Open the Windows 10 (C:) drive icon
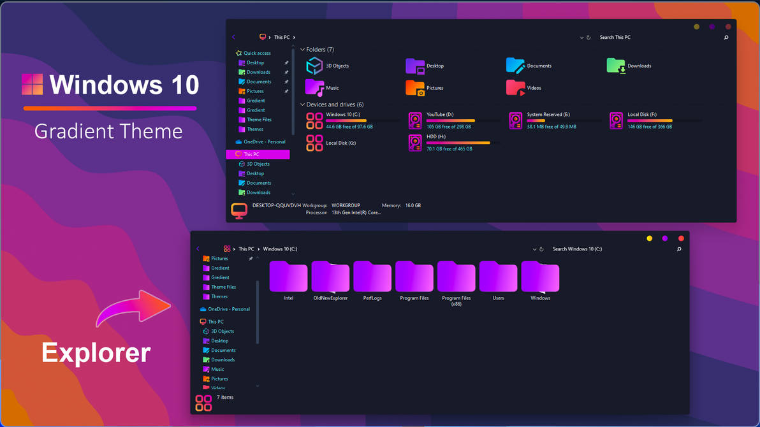760x427 pixels. 314,120
